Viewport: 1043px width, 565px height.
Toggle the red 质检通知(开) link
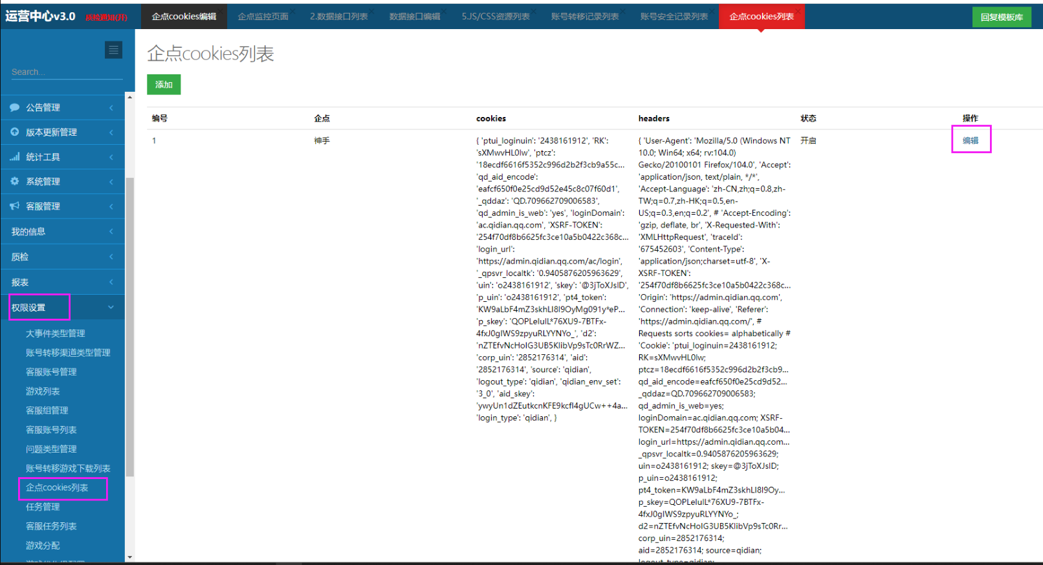[106, 17]
